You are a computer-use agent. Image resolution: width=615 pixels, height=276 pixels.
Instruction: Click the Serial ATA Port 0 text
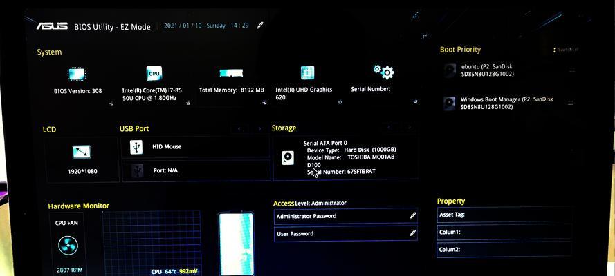[x=325, y=143]
